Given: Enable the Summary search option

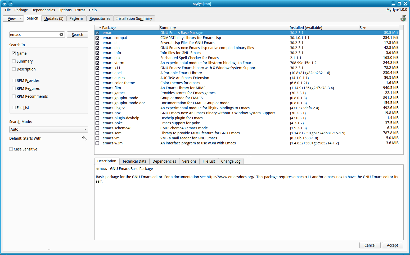Looking at the screenshot, I should pyautogui.click(x=14, y=61).
